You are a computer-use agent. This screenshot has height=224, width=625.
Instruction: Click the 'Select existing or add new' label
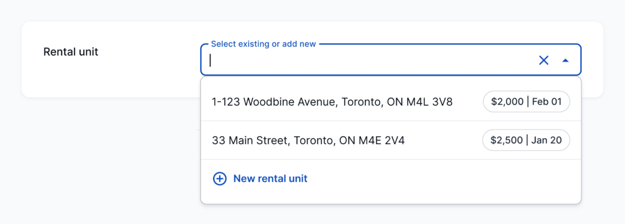click(264, 44)
